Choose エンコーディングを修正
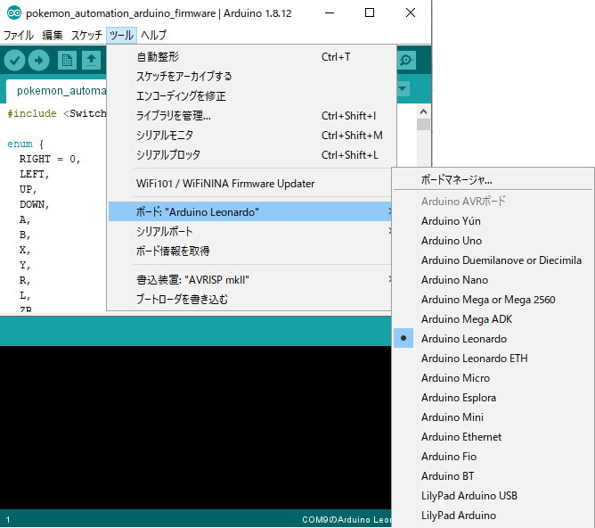Viewport: 595px width, 528px height. pyautogui.click(x=250, y=96)
